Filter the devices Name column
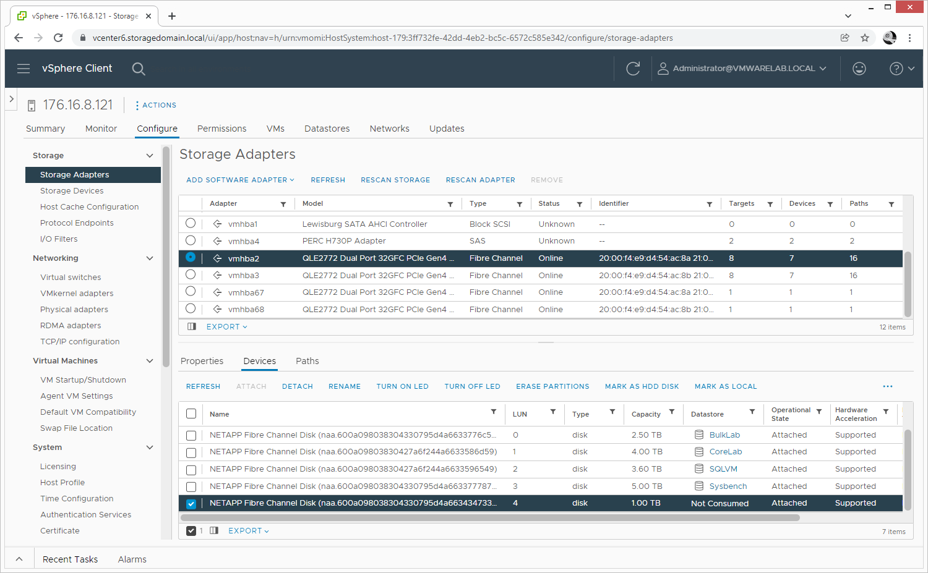 coord(494,412)
